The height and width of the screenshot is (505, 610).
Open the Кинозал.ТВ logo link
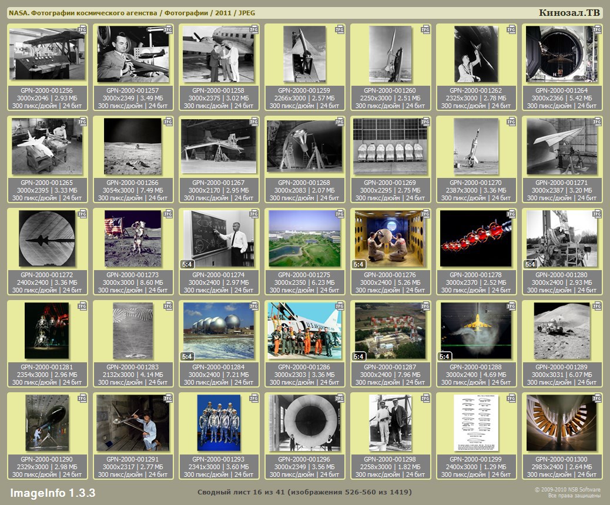tap(568, 13)
